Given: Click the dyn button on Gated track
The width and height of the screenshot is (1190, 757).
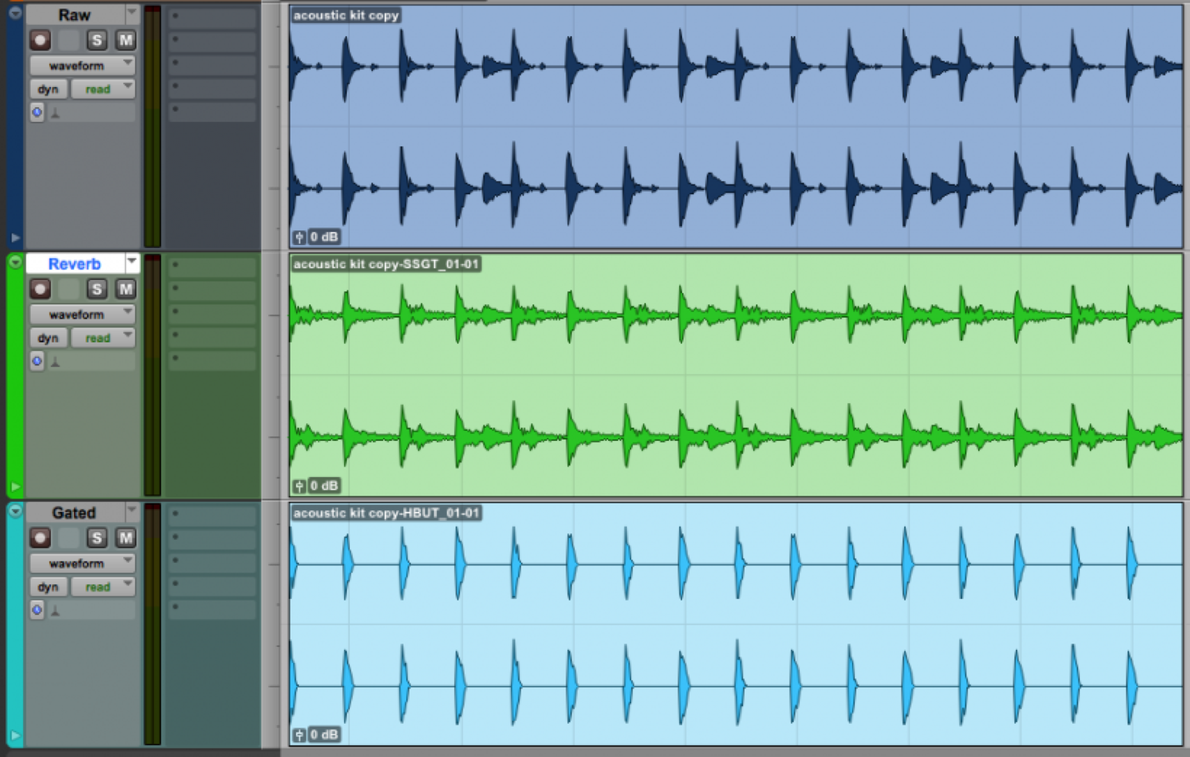Looking at the screenshot, I should 48,586.
